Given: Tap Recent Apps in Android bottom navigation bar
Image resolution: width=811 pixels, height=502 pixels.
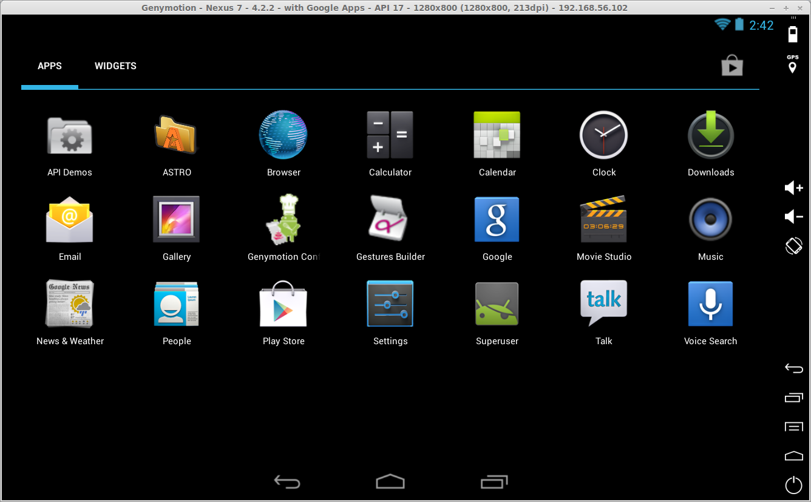Looking at the screenshot, I should (x=495, y=481).
